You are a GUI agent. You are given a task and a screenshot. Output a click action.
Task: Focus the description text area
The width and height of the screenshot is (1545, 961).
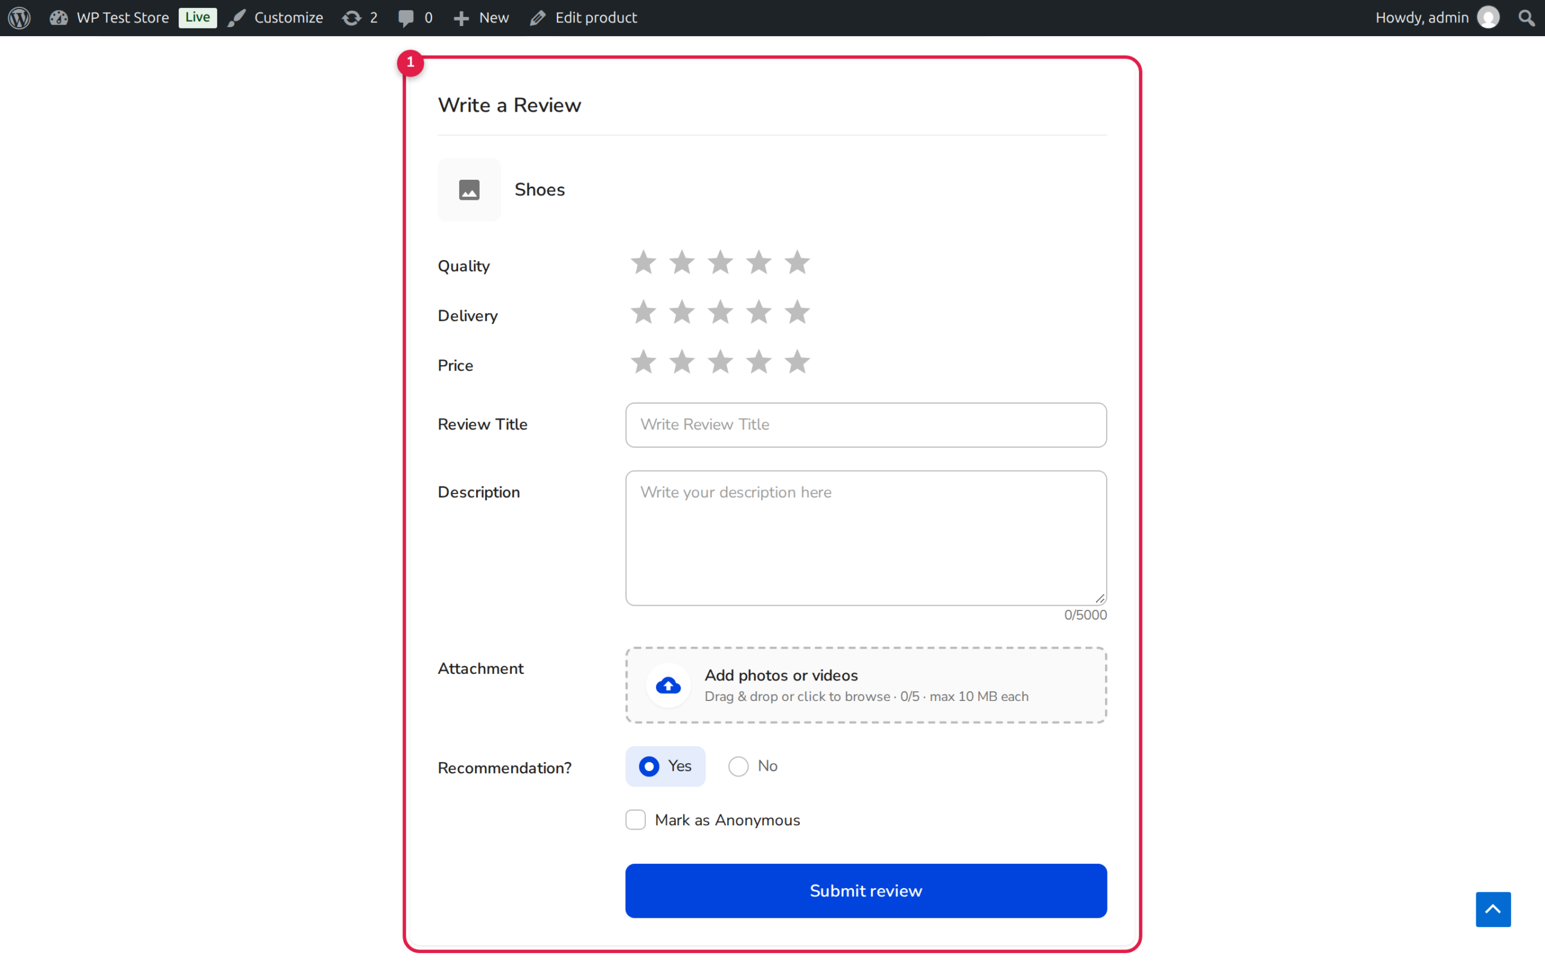(x=866, y=538)
